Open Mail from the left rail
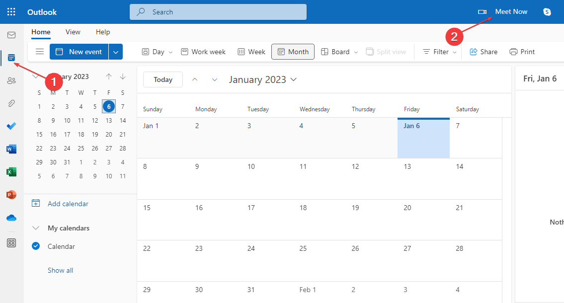Screen dimensions: 564x303 11,35
